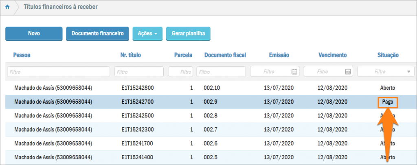Focus the Nr. título filter field
Screen dimensions: 417x165
(x=139, y=72)
